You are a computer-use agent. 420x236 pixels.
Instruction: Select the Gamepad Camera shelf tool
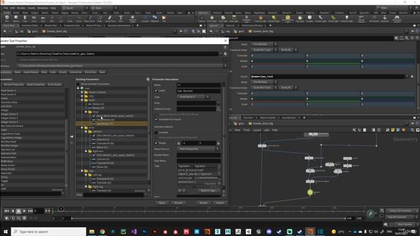396,18
